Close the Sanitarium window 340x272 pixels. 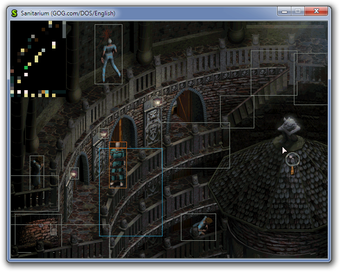(x=316, y=11)
